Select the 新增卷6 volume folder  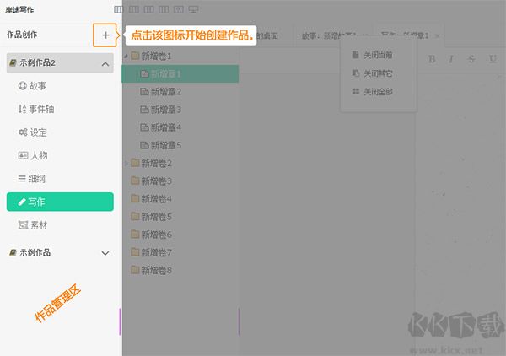tap(151, 235)
